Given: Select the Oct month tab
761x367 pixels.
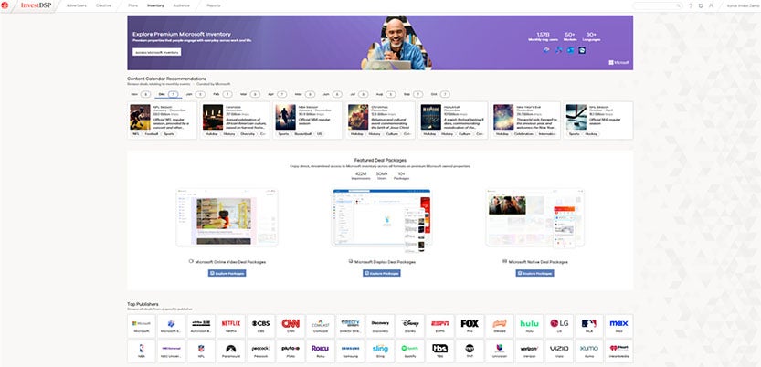Looking at the screenshot, I should [440, 94].
